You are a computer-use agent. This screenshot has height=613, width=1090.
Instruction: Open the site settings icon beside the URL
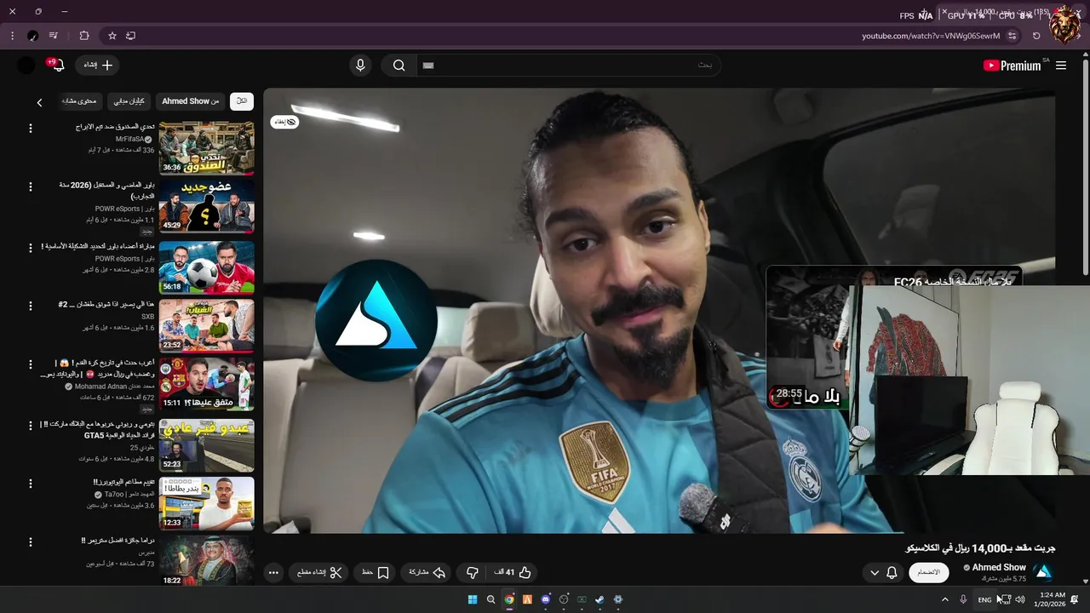pyautogui.click(x=1012, y=36)
